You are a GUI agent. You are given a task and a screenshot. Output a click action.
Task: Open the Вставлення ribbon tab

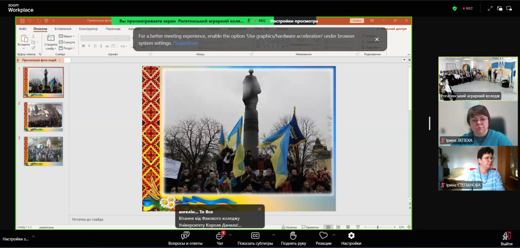click(63, 29)
